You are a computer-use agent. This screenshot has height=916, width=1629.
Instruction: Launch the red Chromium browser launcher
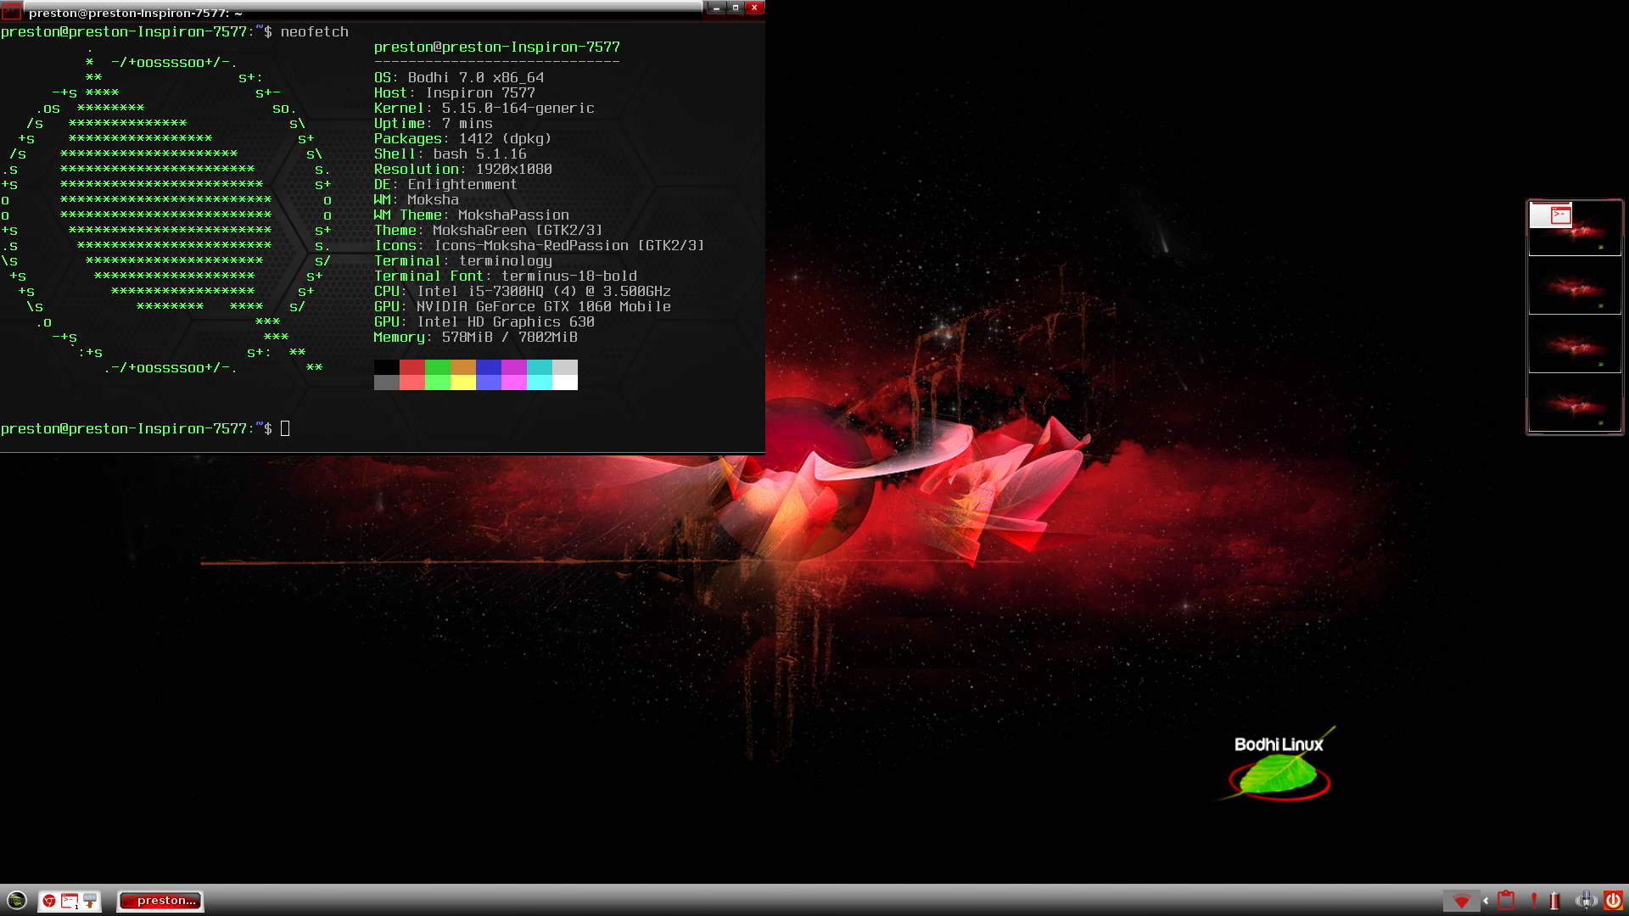(x=49, y=901)
